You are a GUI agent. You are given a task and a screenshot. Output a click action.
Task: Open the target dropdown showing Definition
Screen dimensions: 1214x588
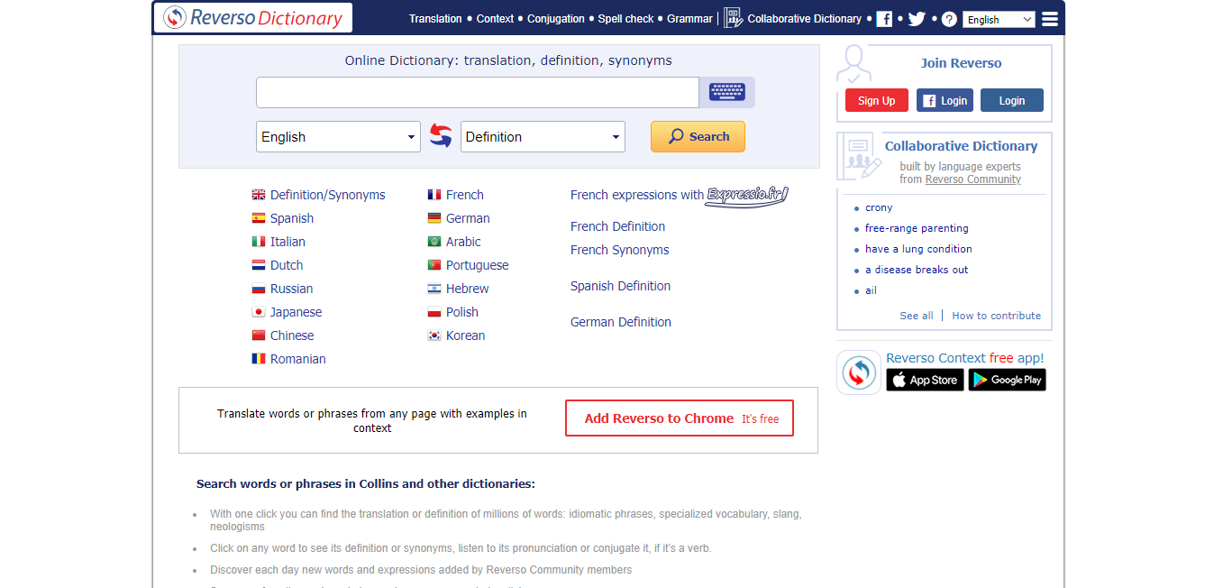(543, 137)
